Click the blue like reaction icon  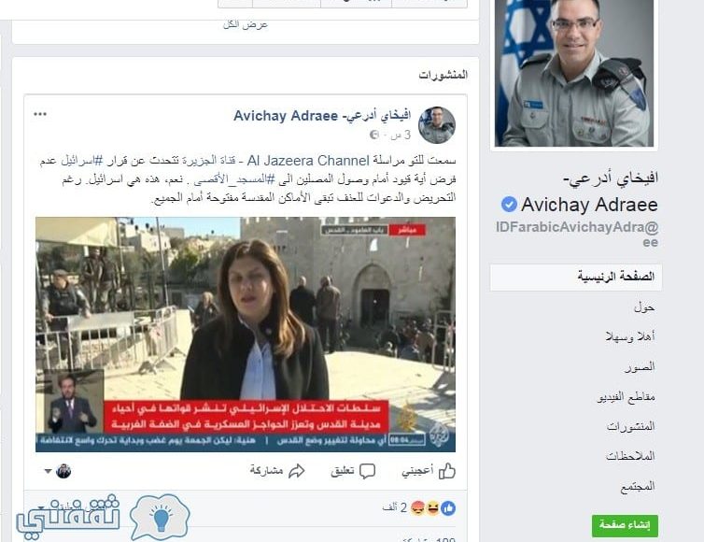(448, 508)
